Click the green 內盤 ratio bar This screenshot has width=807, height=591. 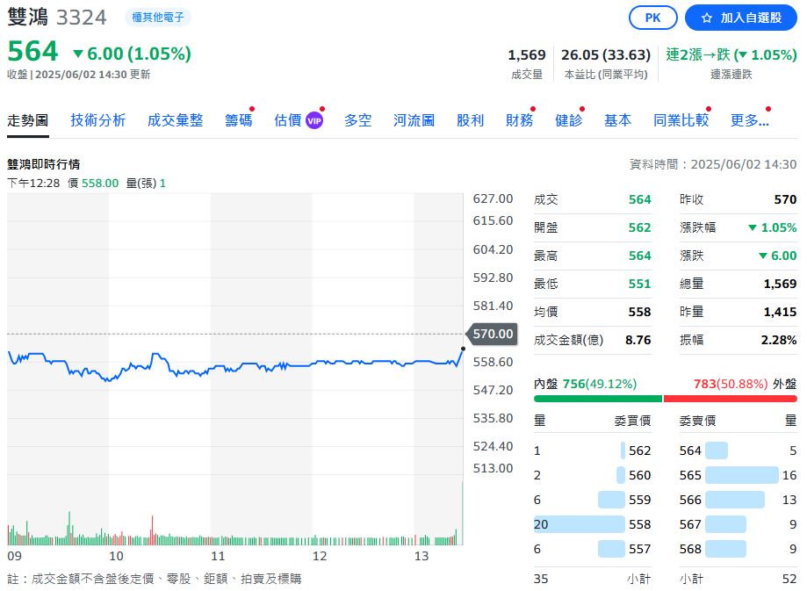[x=597, y=399]
